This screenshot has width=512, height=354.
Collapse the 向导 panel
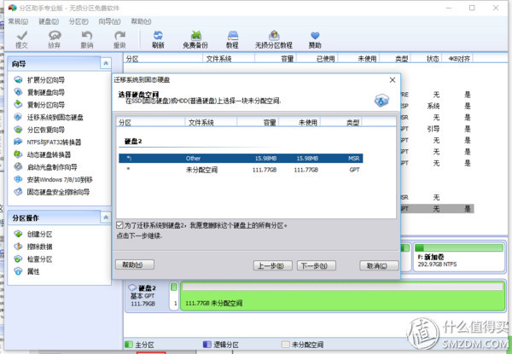click(x=106, y=63)
